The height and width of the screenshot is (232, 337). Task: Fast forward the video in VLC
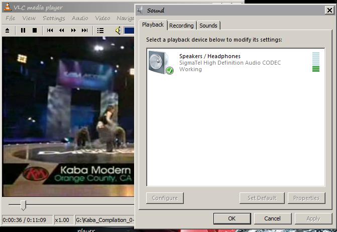pos(73,31)
